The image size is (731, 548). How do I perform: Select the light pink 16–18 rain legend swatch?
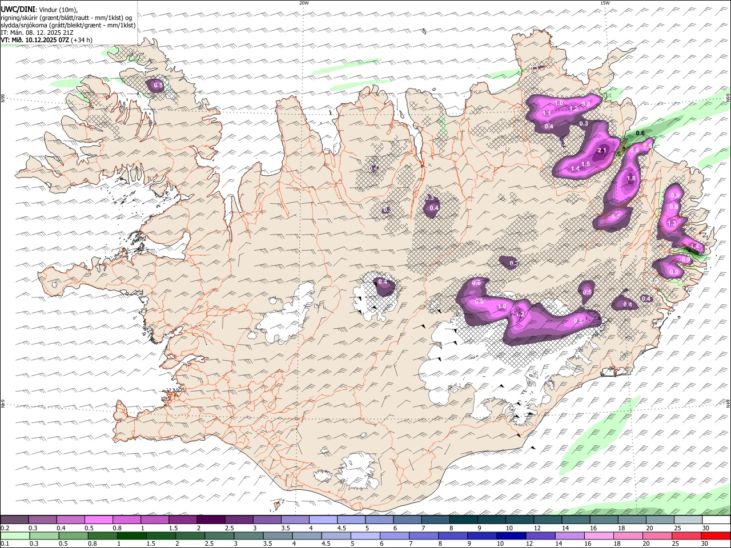click(599, 536)
